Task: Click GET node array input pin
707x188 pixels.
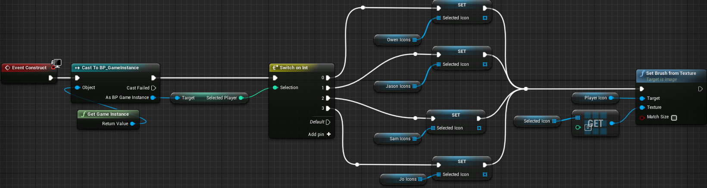Action: click(578, 117)
